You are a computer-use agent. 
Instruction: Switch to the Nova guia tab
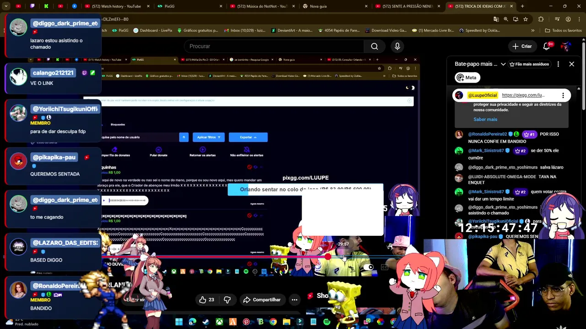coord(335,6)
